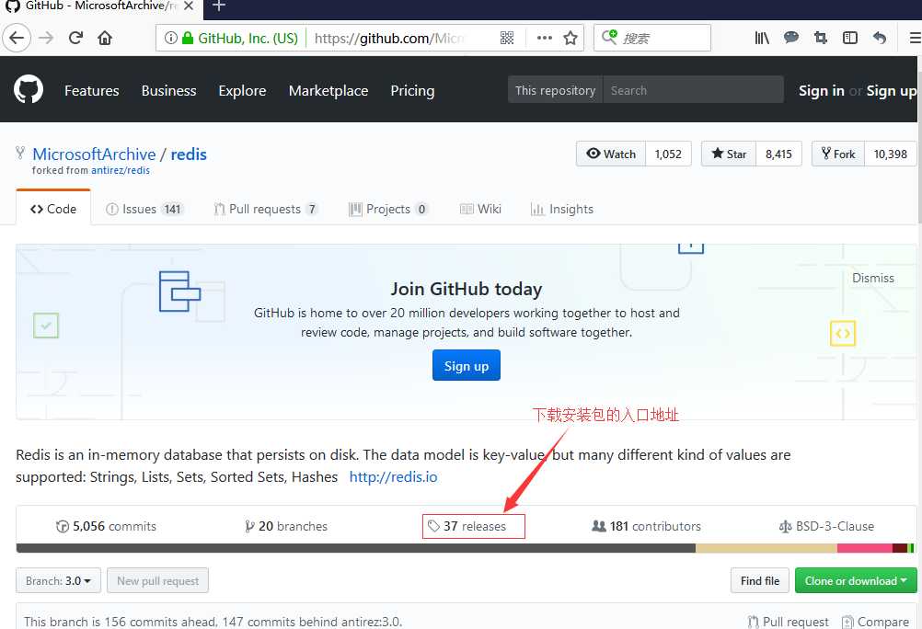The width and height of the screenshot is (922, 629).
Task: Open the BSD-3-Clause license
Action: tap(826, 526)
